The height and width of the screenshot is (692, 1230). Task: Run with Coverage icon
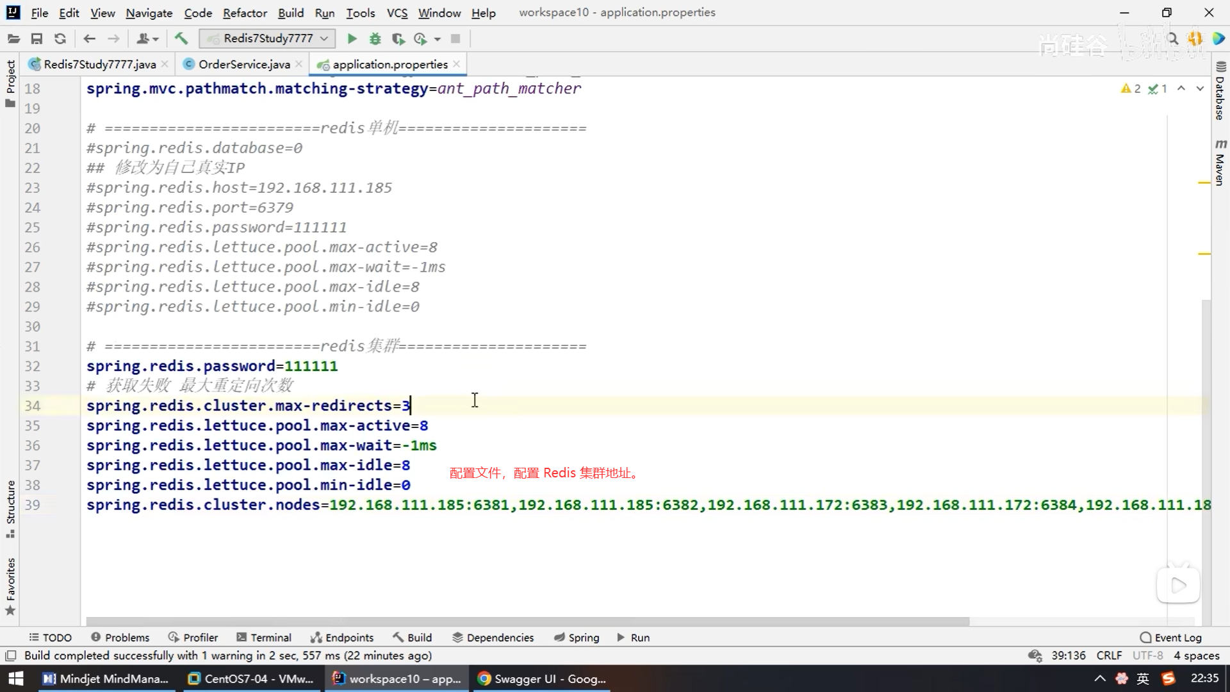click(398, 39)
